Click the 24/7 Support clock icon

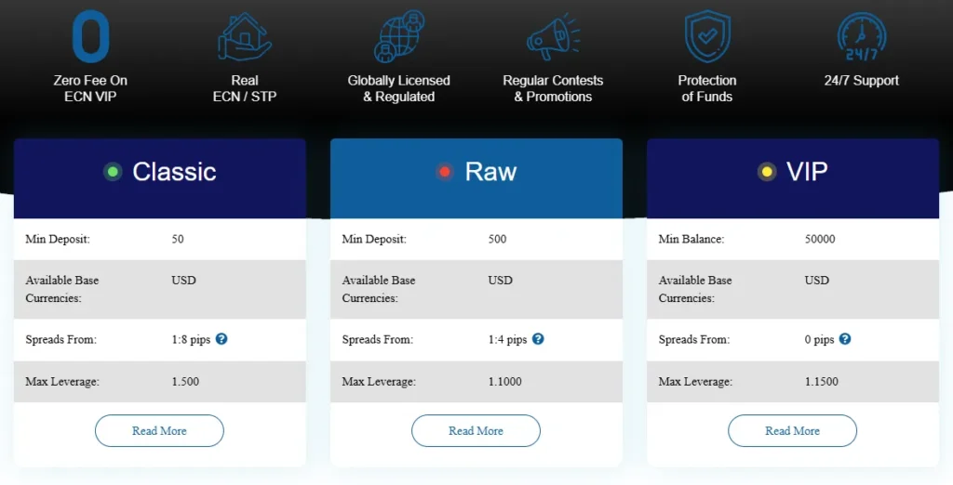(861, 36)
